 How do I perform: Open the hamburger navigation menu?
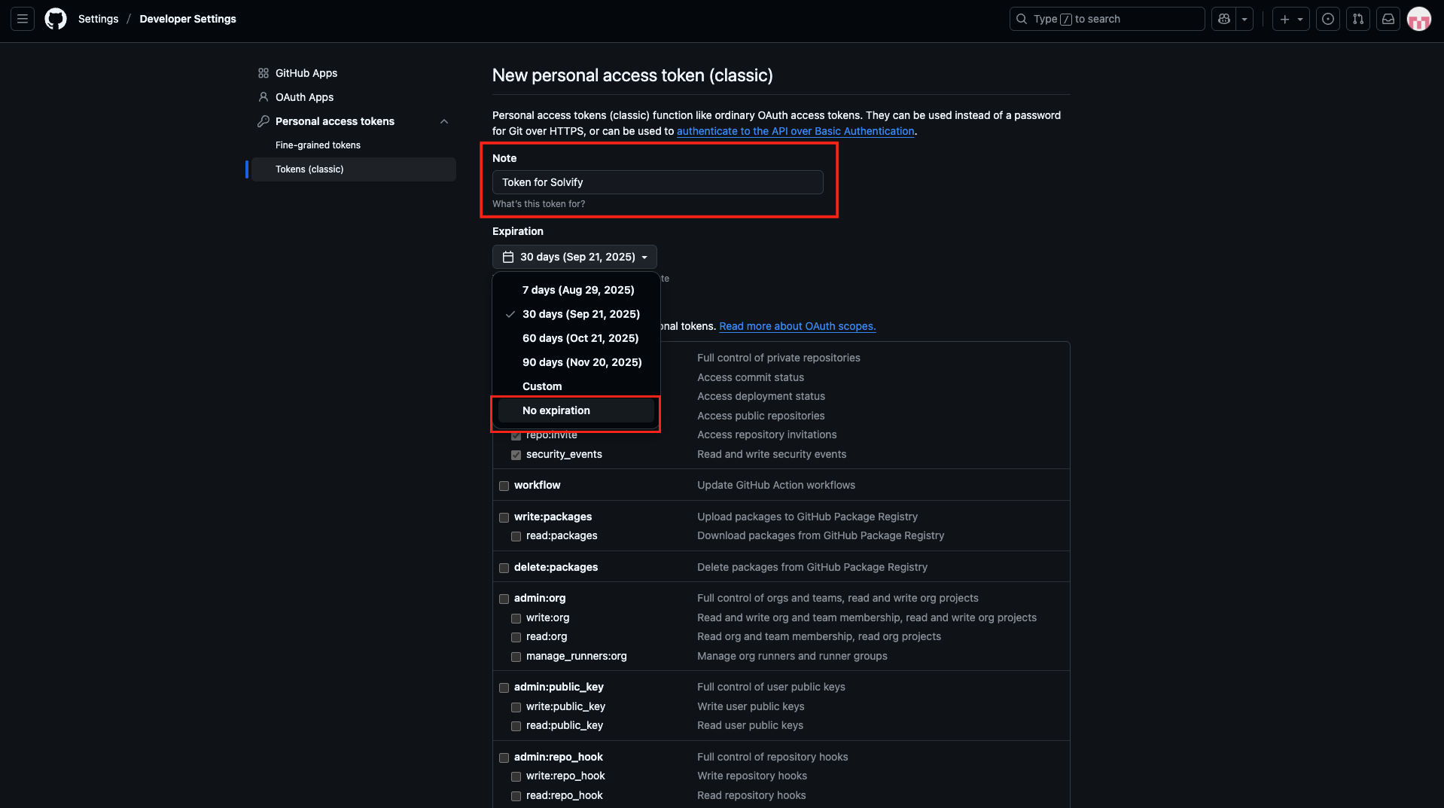23,19
